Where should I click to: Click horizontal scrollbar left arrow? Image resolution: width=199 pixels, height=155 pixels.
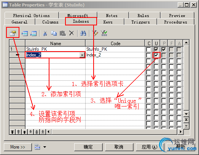(x=48, y=132)
